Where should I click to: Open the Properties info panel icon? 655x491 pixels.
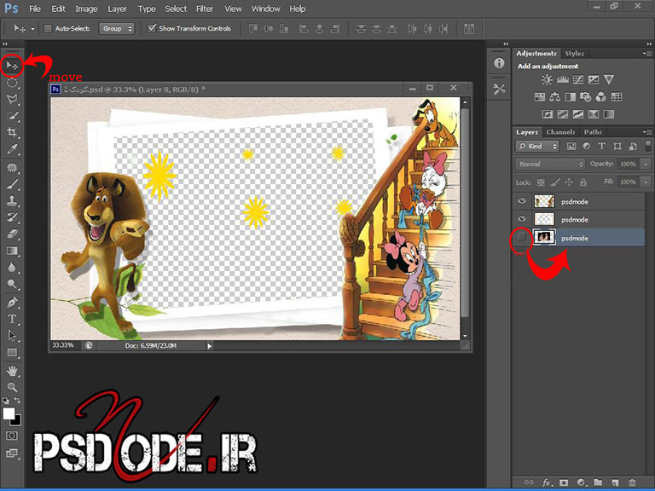499,63
